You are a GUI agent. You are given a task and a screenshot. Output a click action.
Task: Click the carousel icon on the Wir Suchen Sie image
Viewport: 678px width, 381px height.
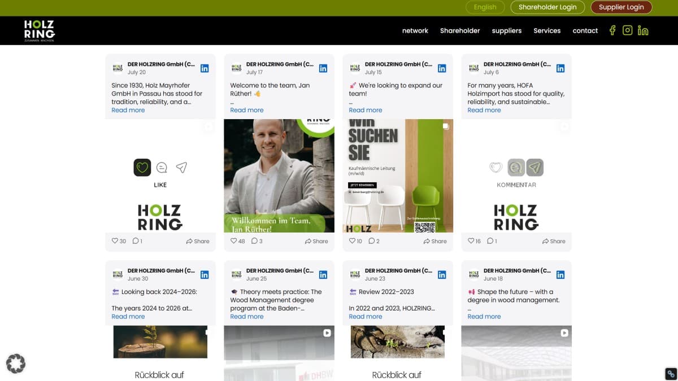tap(446, 126)
